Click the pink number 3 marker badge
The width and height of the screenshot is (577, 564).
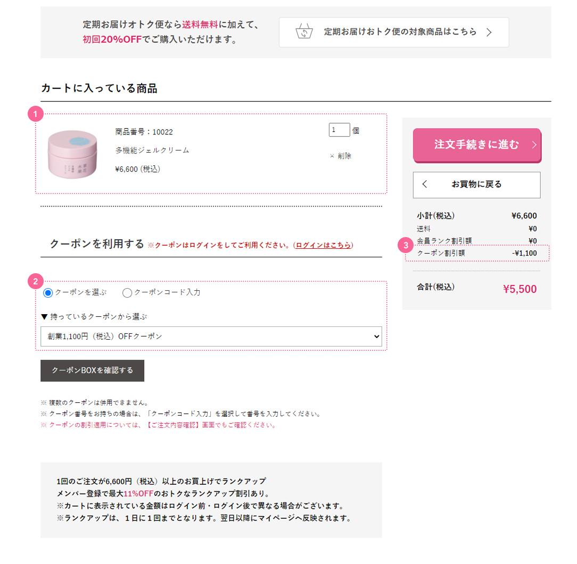[406, 245]
